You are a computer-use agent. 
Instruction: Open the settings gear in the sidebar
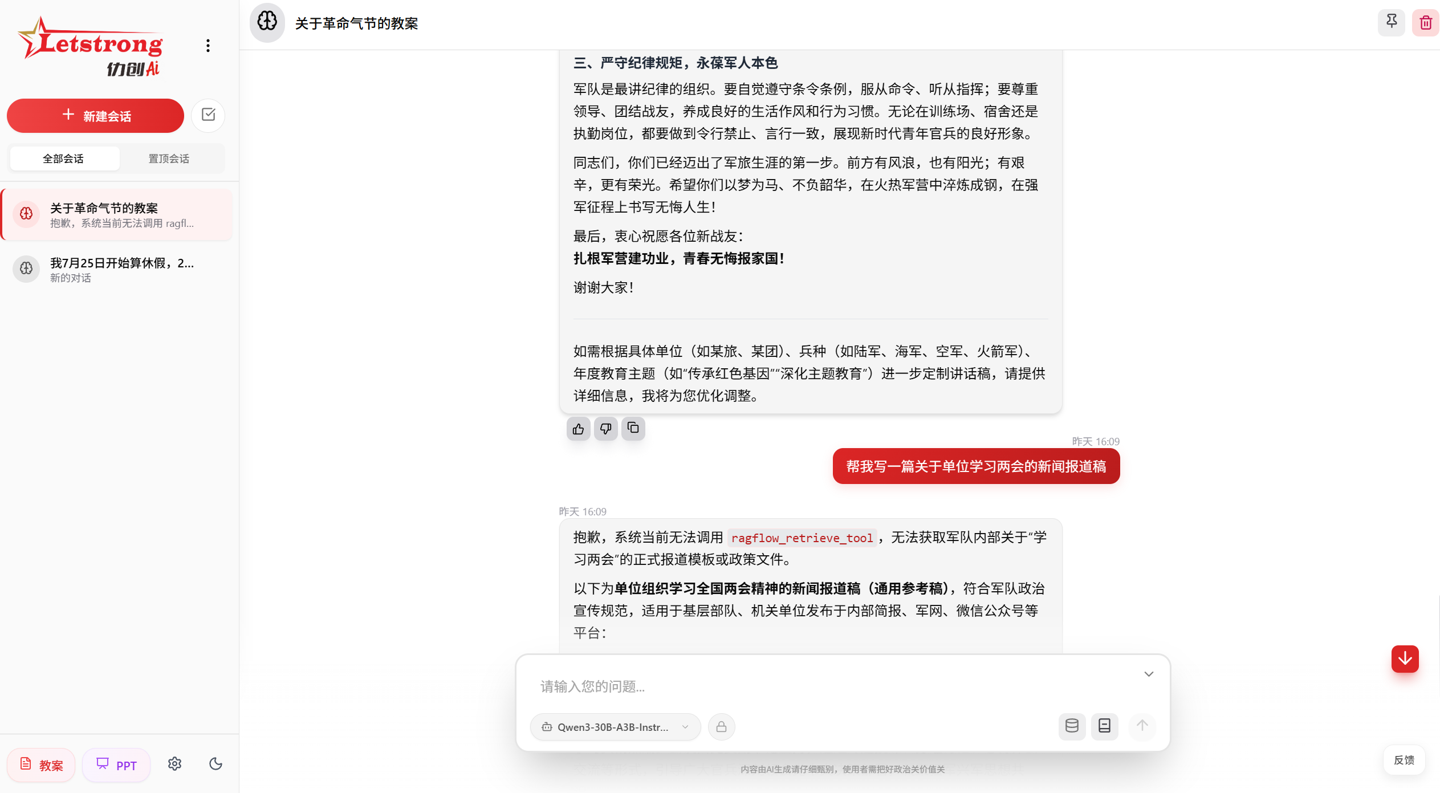(x=174, y=764)
